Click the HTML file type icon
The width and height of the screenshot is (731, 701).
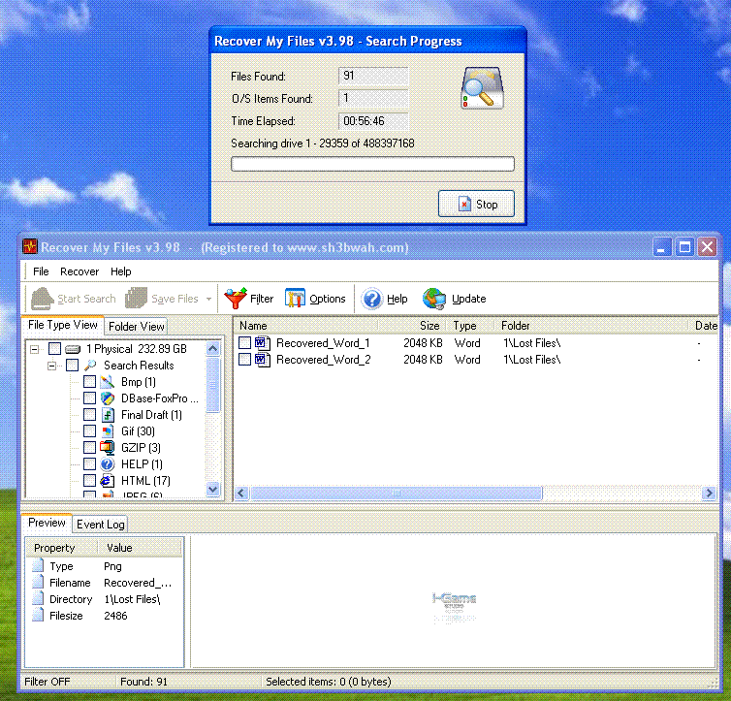point(108,481)
